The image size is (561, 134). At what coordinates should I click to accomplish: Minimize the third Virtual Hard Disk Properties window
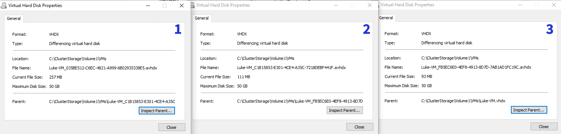(x=520, y=5)
